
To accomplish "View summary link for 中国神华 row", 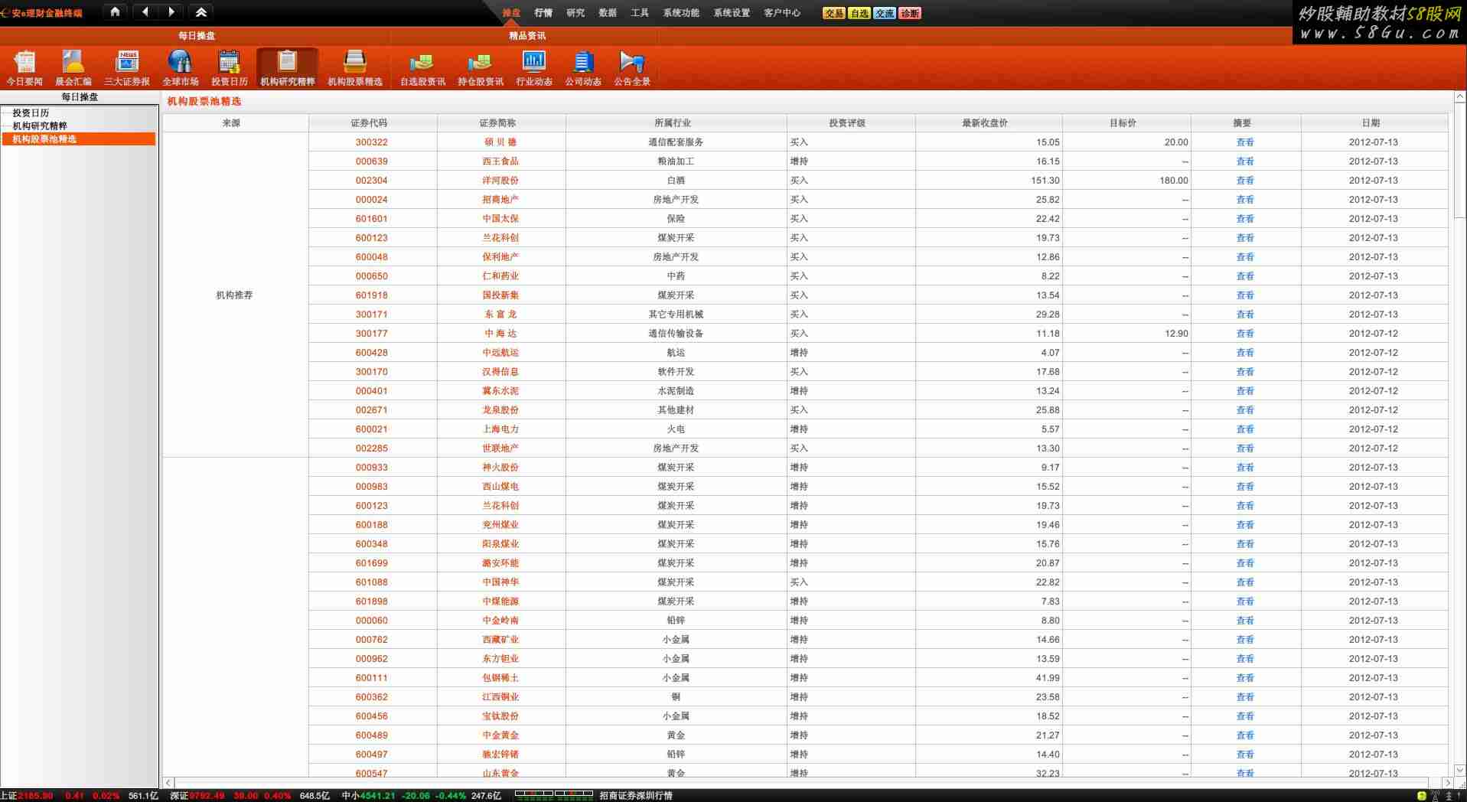I will coord(1245,582).
